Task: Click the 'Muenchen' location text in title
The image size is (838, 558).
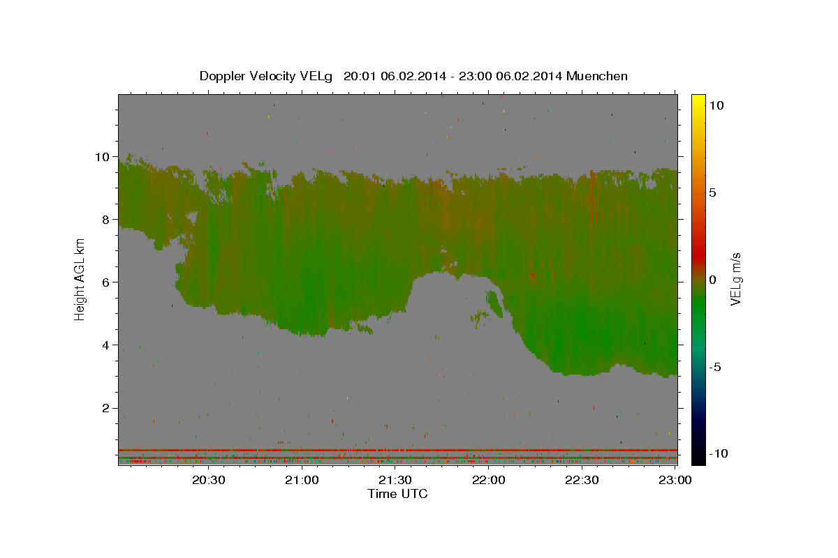Action: [597, 76]
